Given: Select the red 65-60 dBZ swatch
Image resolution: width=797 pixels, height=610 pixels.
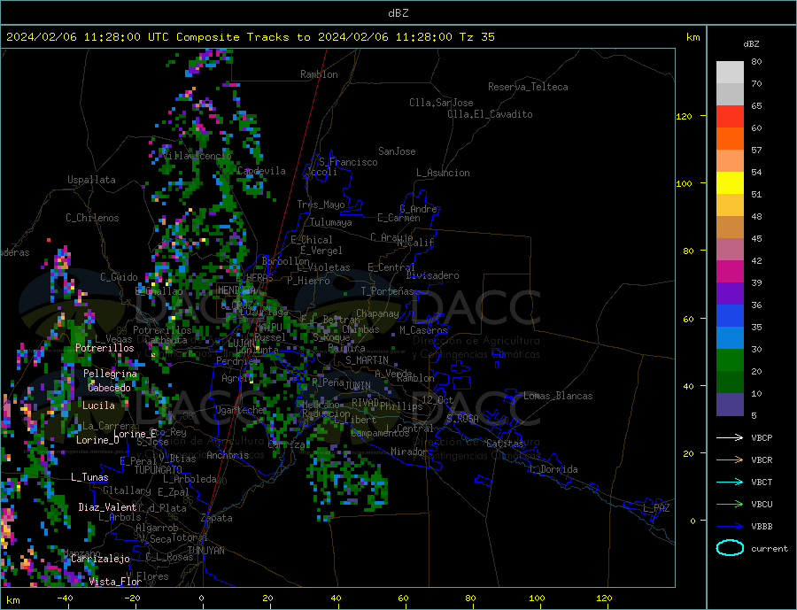Looking at the screenshot, I should (730, 116).
